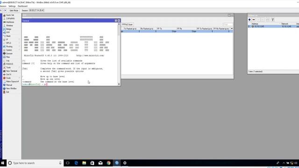Click the Terminal command prompt line
Screen dimensions: 299x168
coord(70,84)
